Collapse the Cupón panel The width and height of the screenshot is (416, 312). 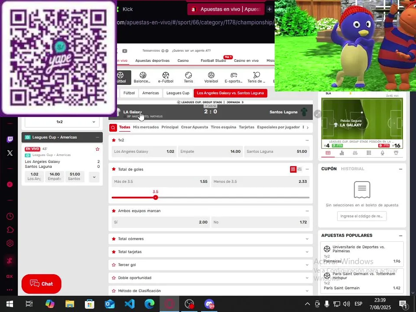tap(400, 169)
